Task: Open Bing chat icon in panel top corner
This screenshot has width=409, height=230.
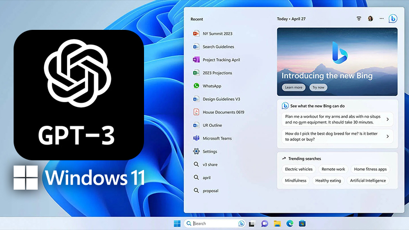Action: click(x=393, y=19)
